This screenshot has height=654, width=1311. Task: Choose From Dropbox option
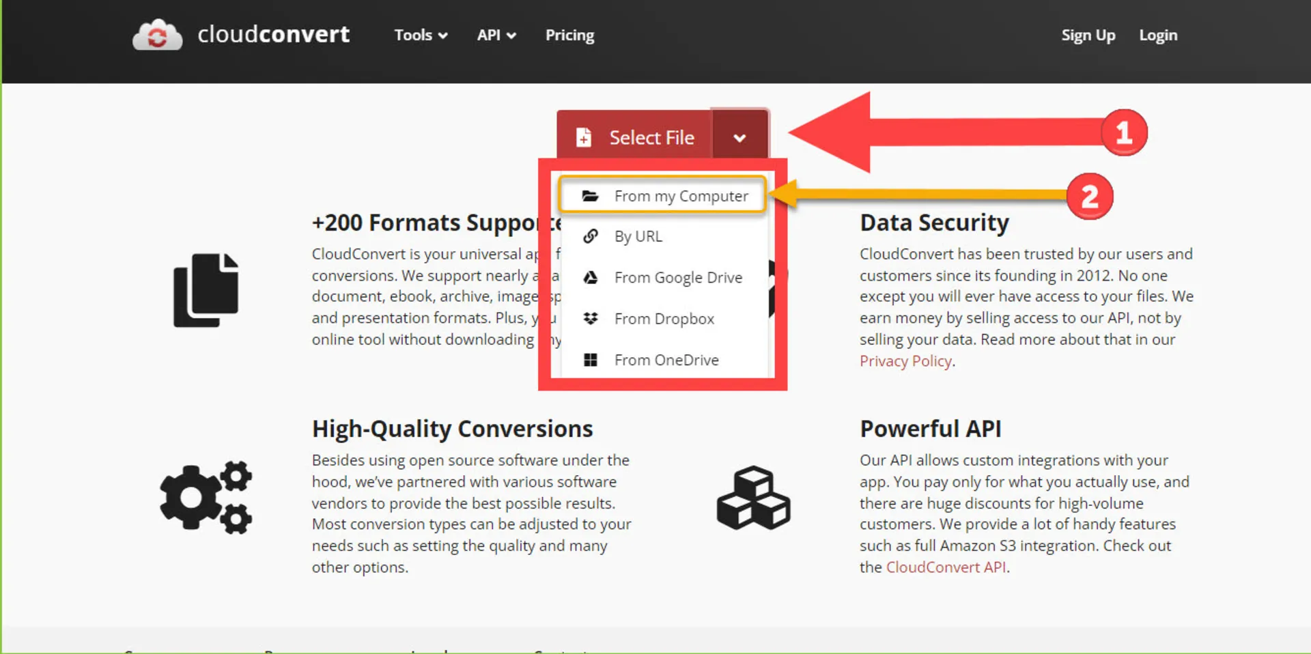pos(662,319)
